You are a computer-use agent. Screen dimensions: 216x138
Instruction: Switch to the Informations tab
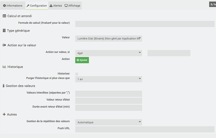tap(13, 6)
